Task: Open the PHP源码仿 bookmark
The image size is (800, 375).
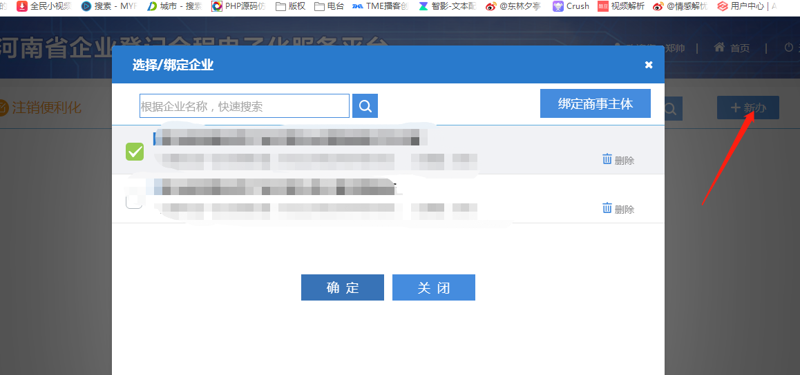Action: 239,6
